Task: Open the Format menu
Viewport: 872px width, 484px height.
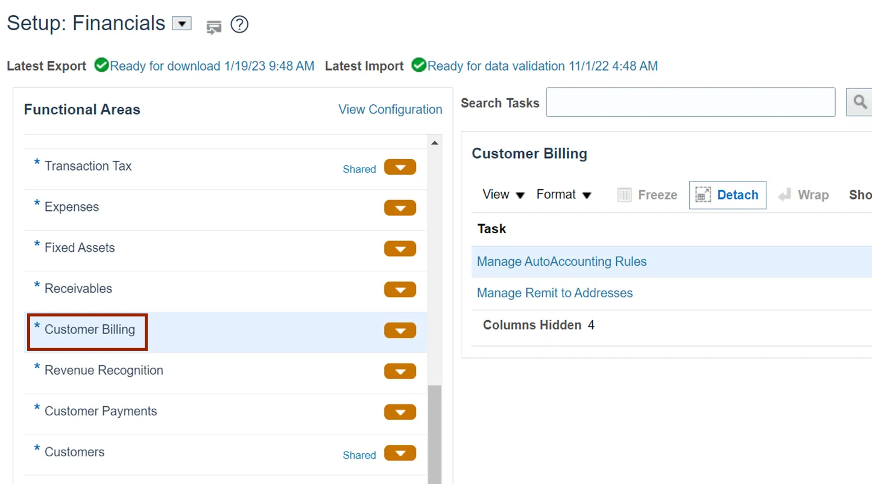Action: (564, 195)
